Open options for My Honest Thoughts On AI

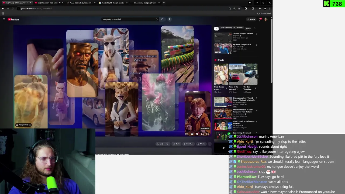256,45
